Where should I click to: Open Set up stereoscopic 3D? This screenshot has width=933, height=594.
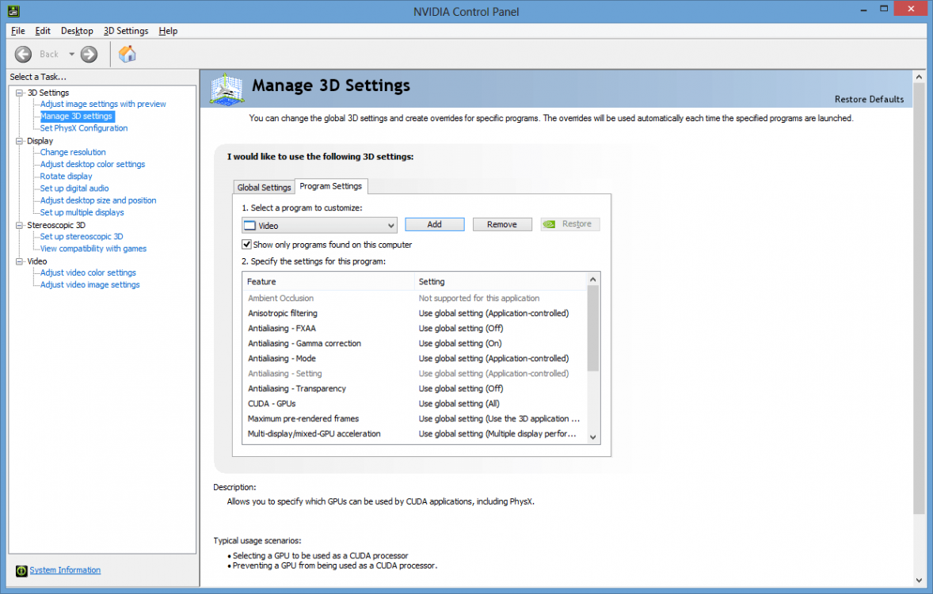(82, 236)
